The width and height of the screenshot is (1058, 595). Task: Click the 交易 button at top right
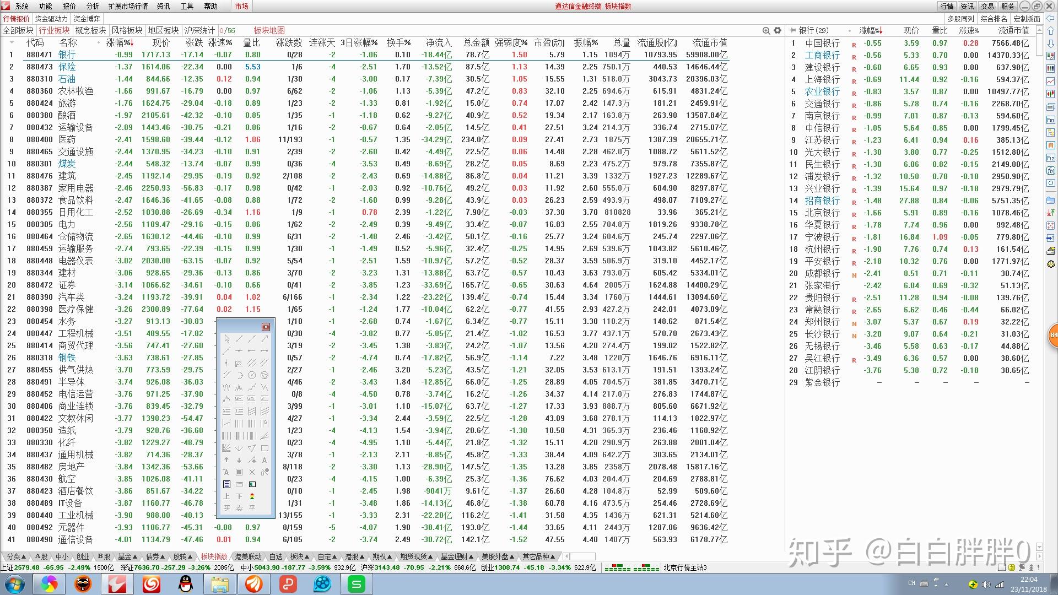pos(987,6)
